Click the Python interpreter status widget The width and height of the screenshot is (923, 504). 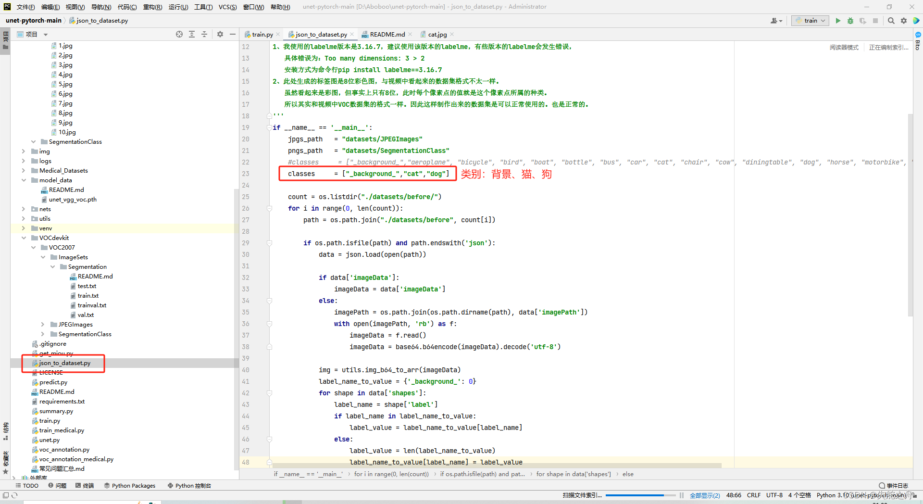(861, 495)
